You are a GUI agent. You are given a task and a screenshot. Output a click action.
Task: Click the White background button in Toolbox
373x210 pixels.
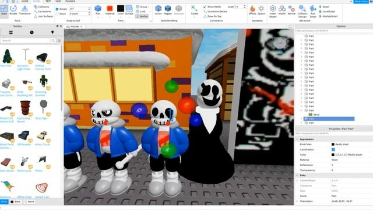4,202
